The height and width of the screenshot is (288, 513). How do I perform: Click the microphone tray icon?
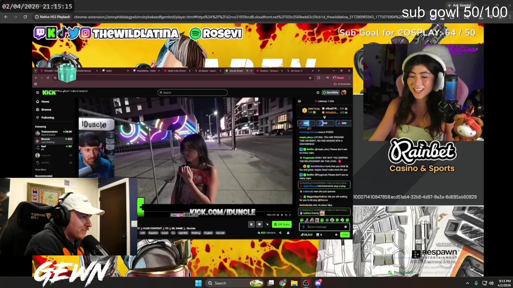point(476,283)
